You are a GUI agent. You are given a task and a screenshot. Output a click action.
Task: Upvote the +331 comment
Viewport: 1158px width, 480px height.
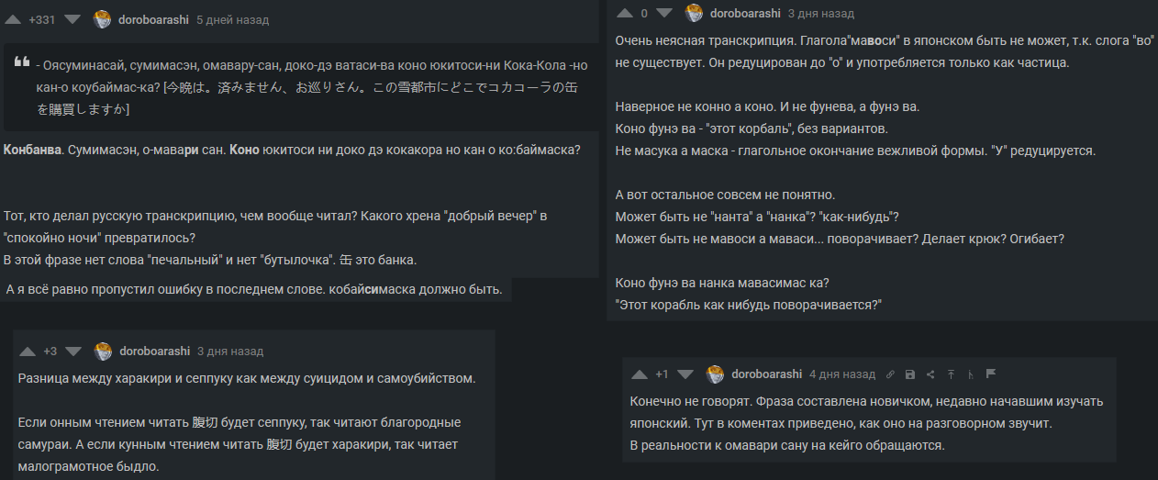[15, 19]
